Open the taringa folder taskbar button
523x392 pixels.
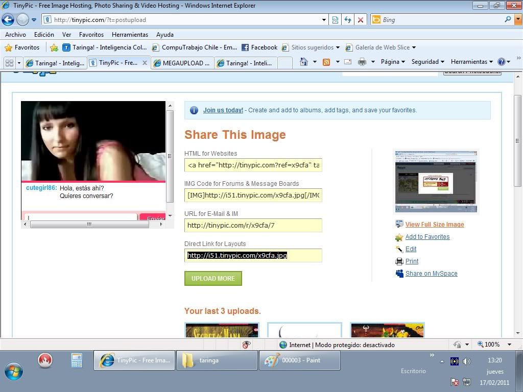point(217,360)
